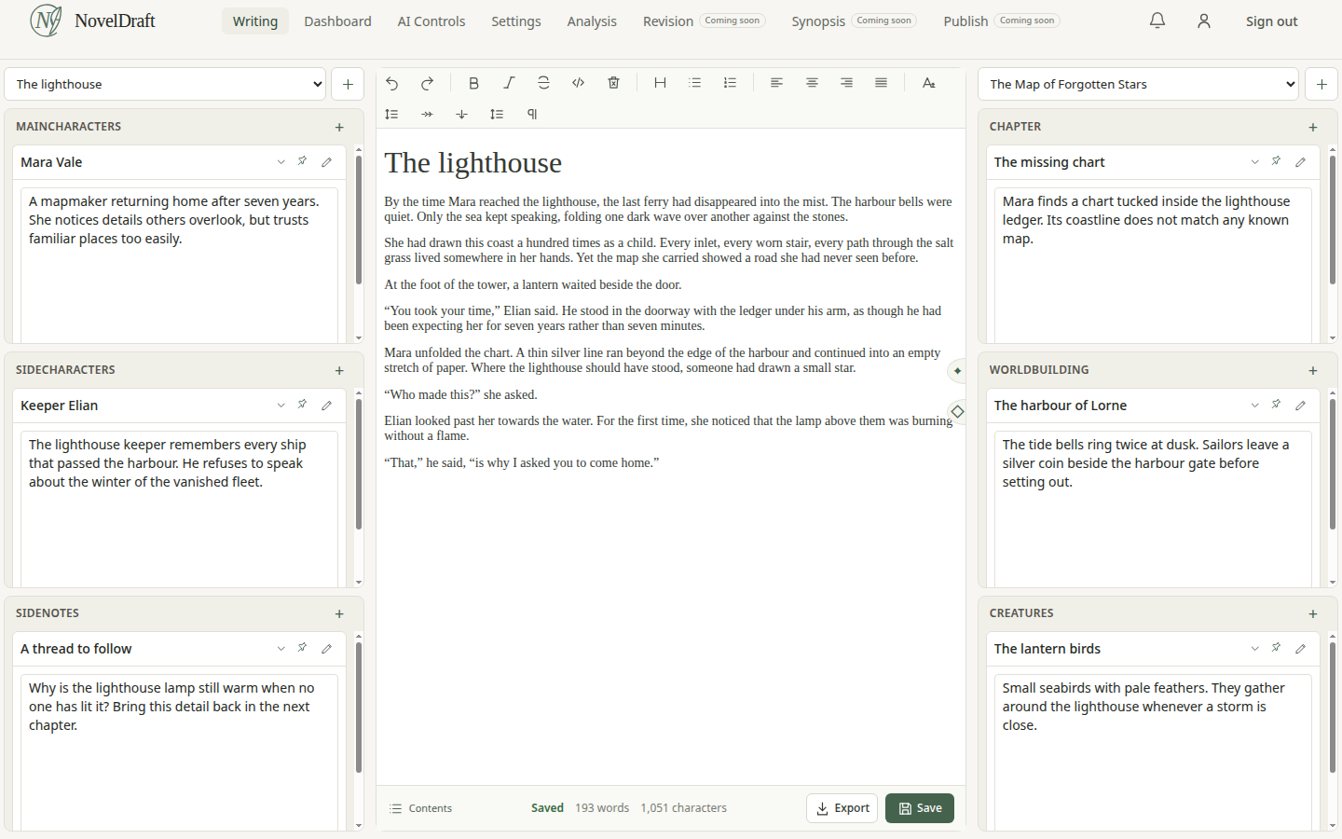This screenshot has height=839, width=1342.
Task: Pin the Keeper Elian card
Action: click(x=303, y=405)
